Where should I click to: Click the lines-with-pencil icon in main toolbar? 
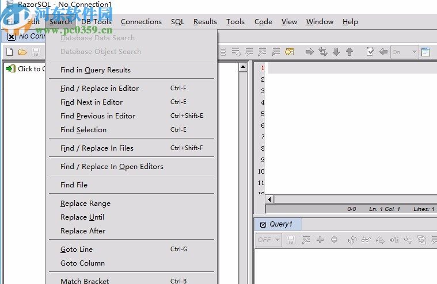click(x=262, y=52)
